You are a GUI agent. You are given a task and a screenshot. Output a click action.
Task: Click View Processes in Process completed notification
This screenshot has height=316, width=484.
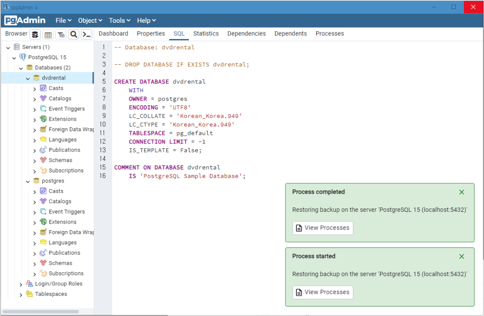tap(323, 228)
